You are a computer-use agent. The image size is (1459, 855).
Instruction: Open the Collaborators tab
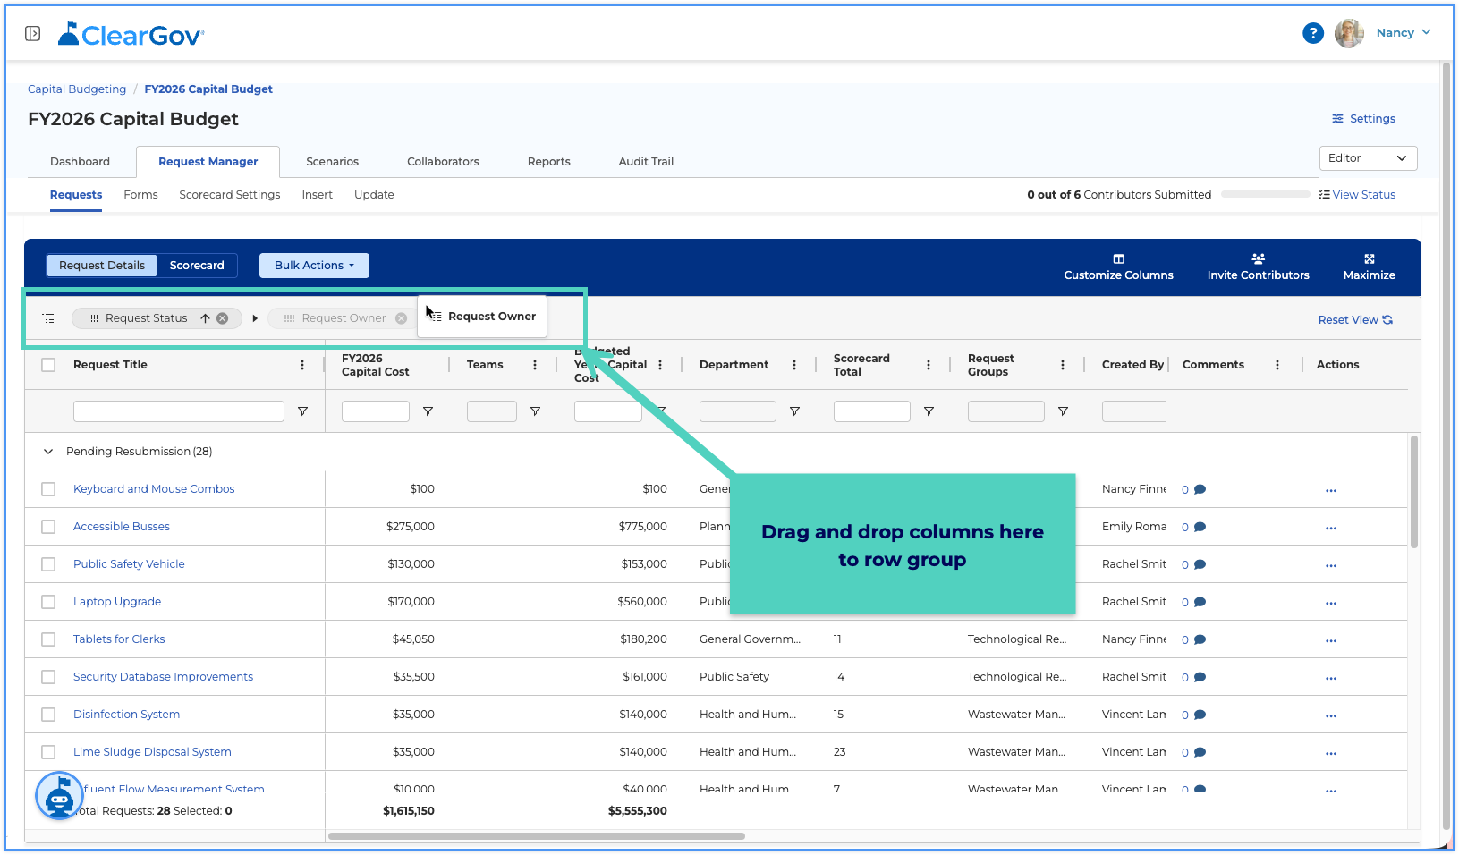tap(443, 162)
